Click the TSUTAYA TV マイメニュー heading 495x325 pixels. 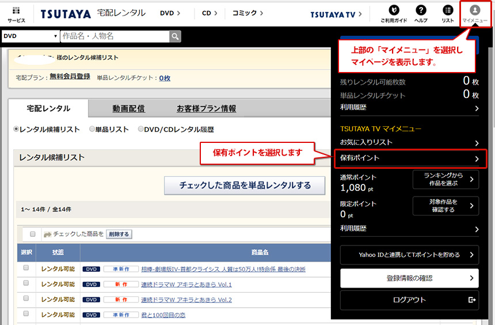380,129
